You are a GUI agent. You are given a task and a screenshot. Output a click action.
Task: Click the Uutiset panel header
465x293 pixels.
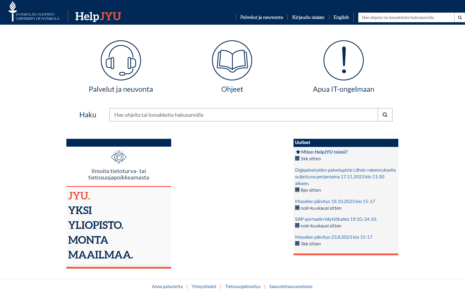tap(346, 143)
